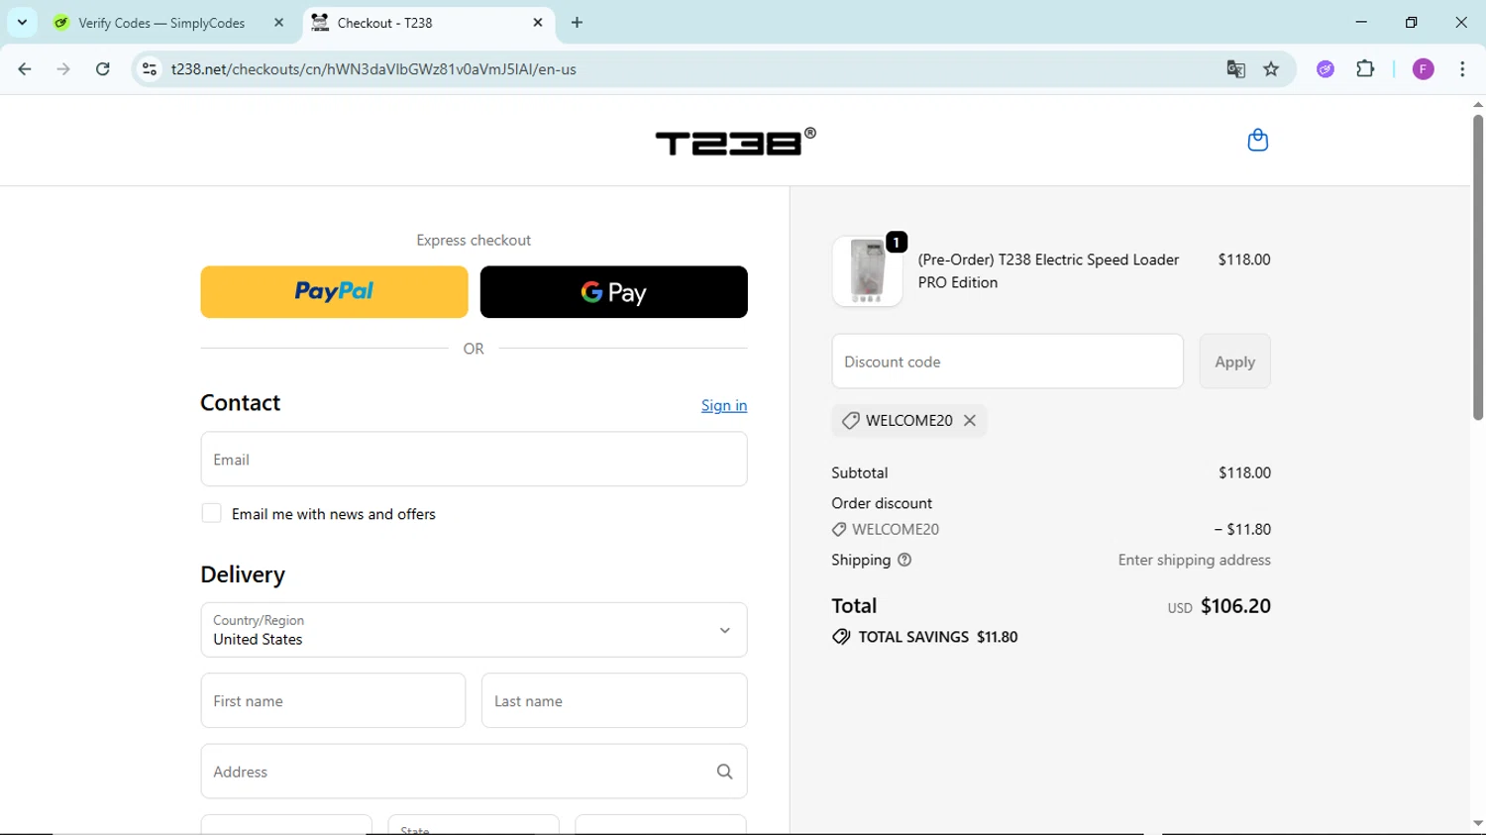Click the "Delivery" heading
Image resolution: width=1486 pixels, height=835 pixels.
click(243, 575)
